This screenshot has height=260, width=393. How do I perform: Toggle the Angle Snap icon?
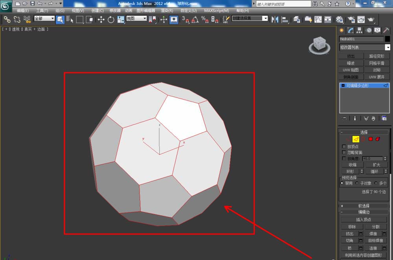[x=195, y=19]
